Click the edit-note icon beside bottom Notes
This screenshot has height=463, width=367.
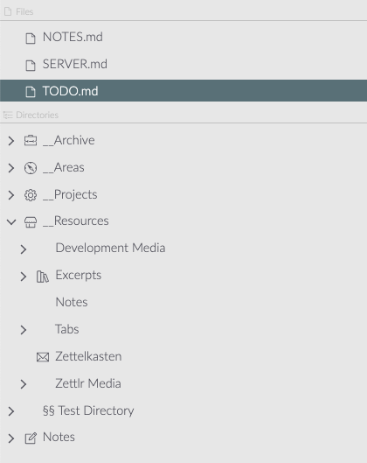click(x=31, y=438)
